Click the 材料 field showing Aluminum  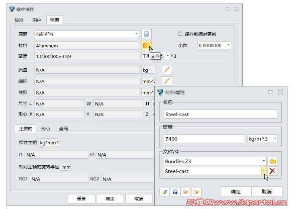[x=86, y=46]
